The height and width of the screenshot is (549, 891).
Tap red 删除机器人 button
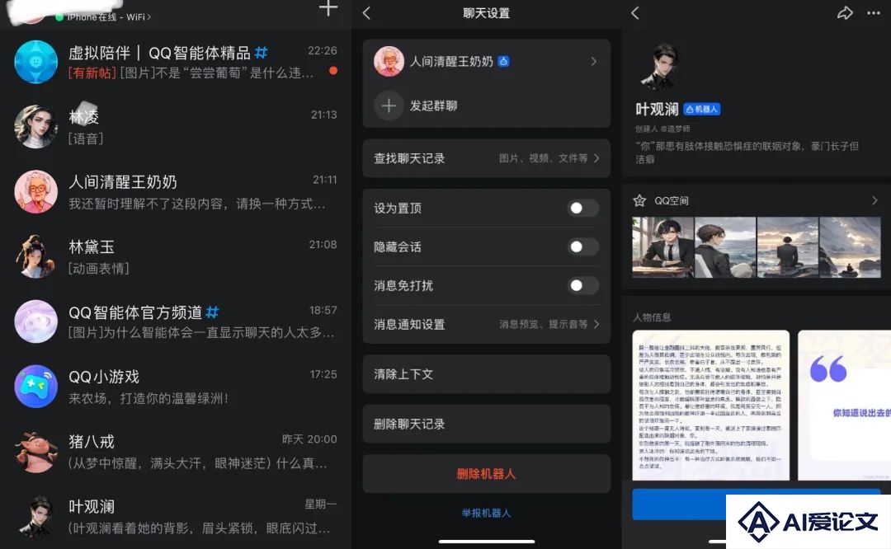[487, 474]
